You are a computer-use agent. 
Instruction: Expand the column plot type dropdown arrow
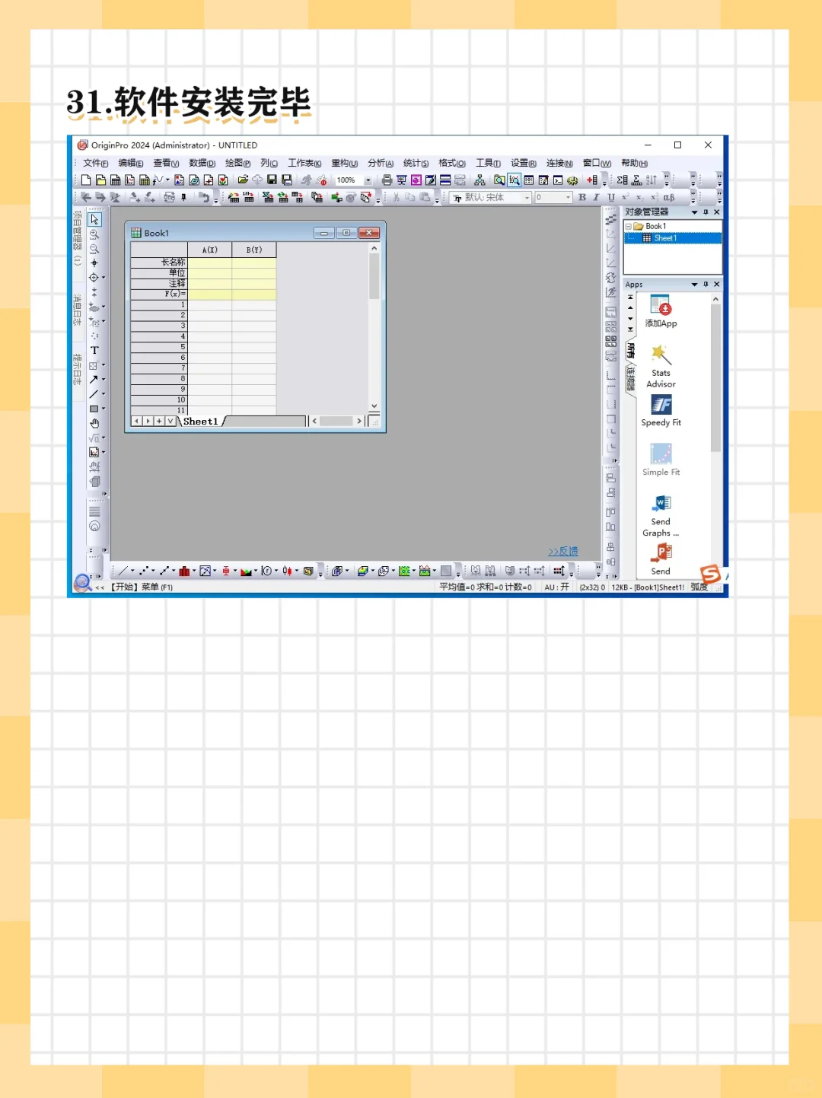tap(194, 571)
